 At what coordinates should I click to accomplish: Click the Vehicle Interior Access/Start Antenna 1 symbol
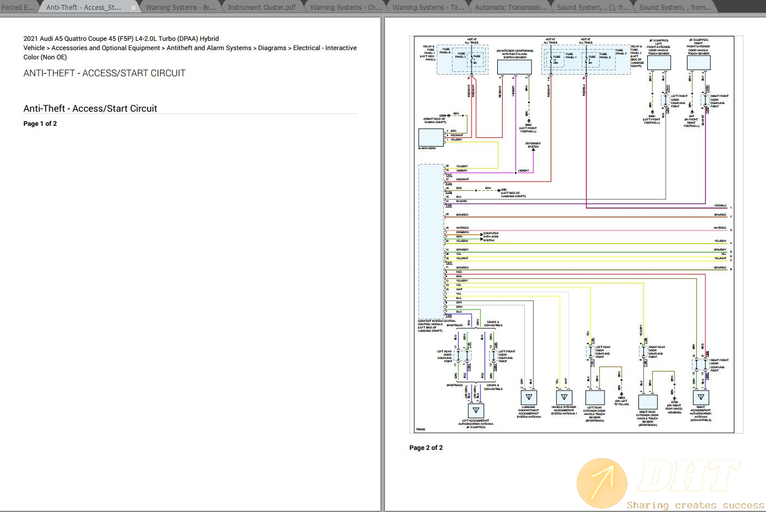(x=564, y=398)
